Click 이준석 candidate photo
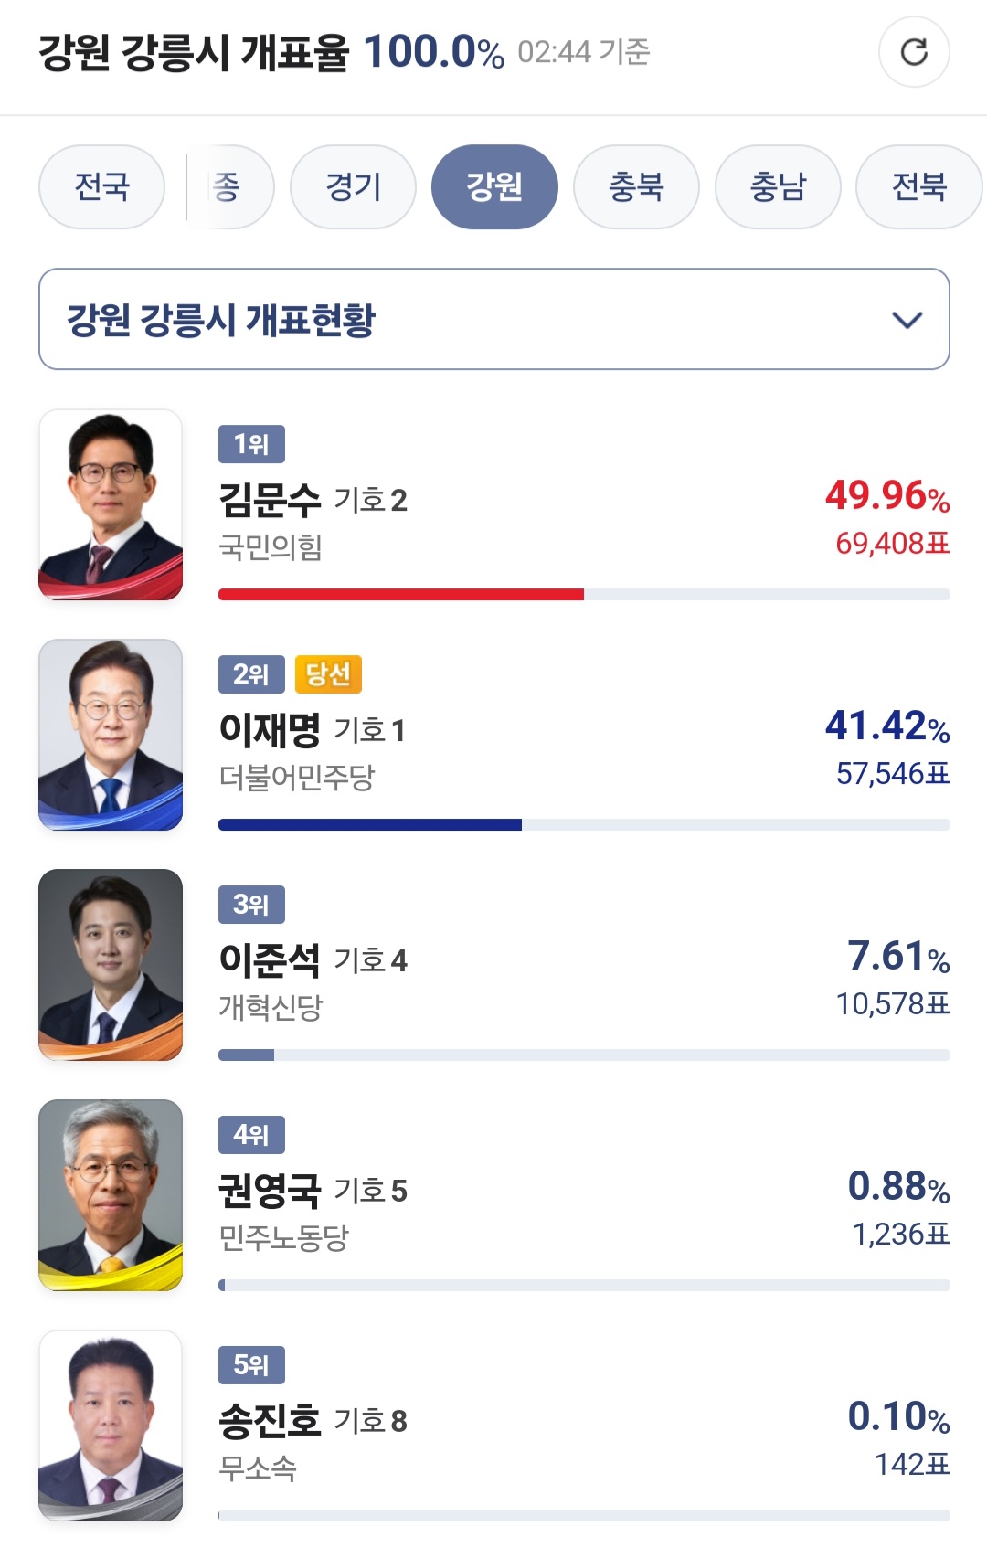 click(x=111, y=965)
